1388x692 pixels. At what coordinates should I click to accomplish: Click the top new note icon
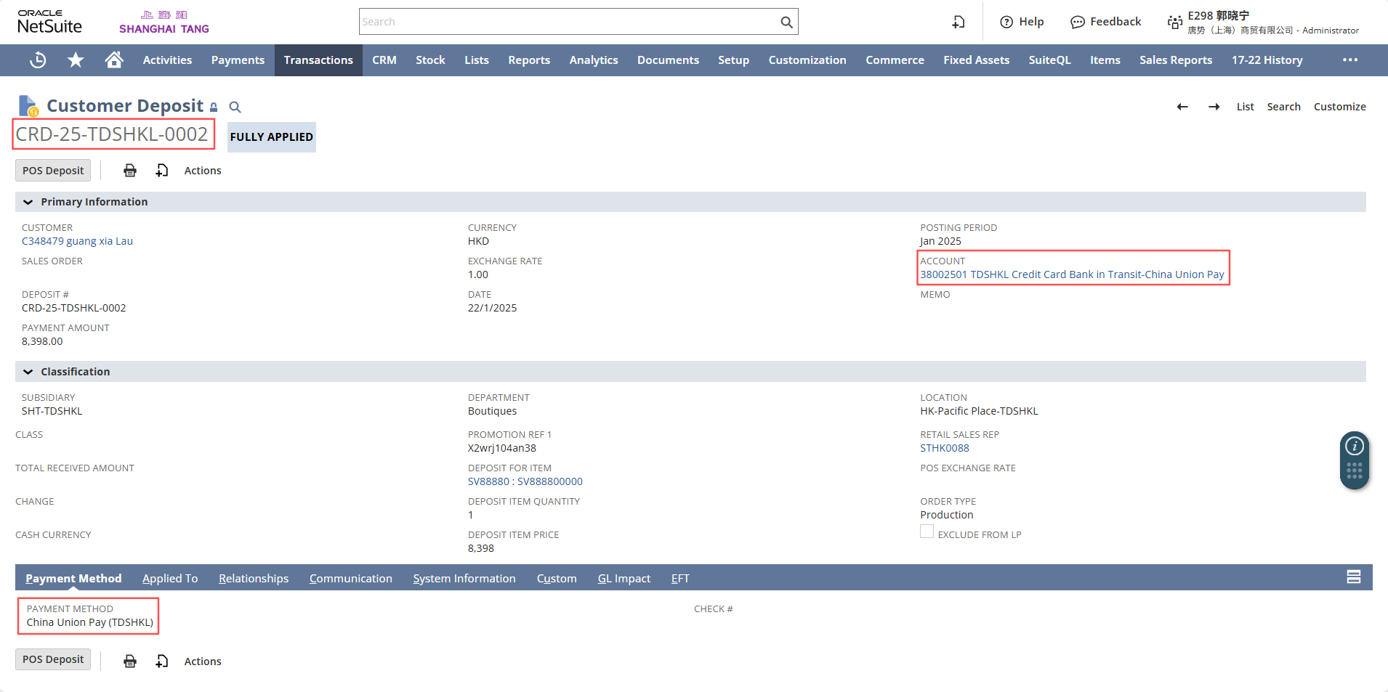click(x=162, y=171)
